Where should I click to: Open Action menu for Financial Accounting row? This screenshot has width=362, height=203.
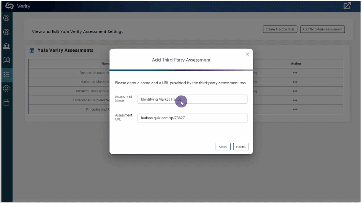(295, 73)
